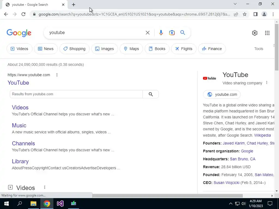
Task: Open options beside https://www.youtube.com result
Action: tap(57, 75)
